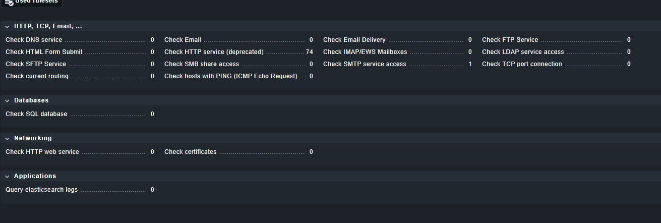Image resolution: width=661 pixels, height=223 pixels.
Task: Open Check DNS service rule
Action: [34, 40]
